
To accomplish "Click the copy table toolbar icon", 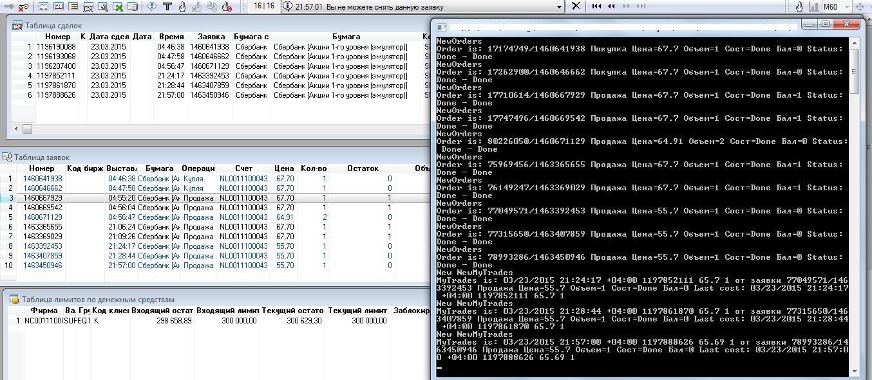I will 133,7.
